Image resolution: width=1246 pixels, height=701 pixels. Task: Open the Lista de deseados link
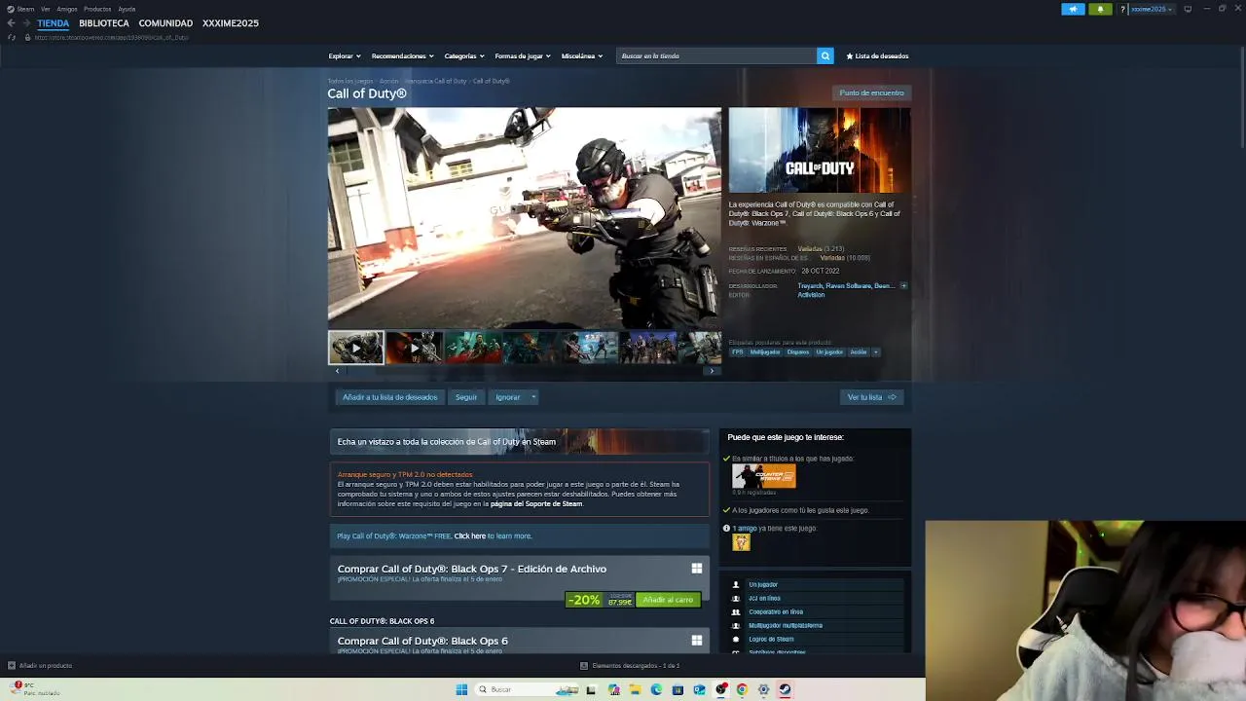[x=877, y=55]
